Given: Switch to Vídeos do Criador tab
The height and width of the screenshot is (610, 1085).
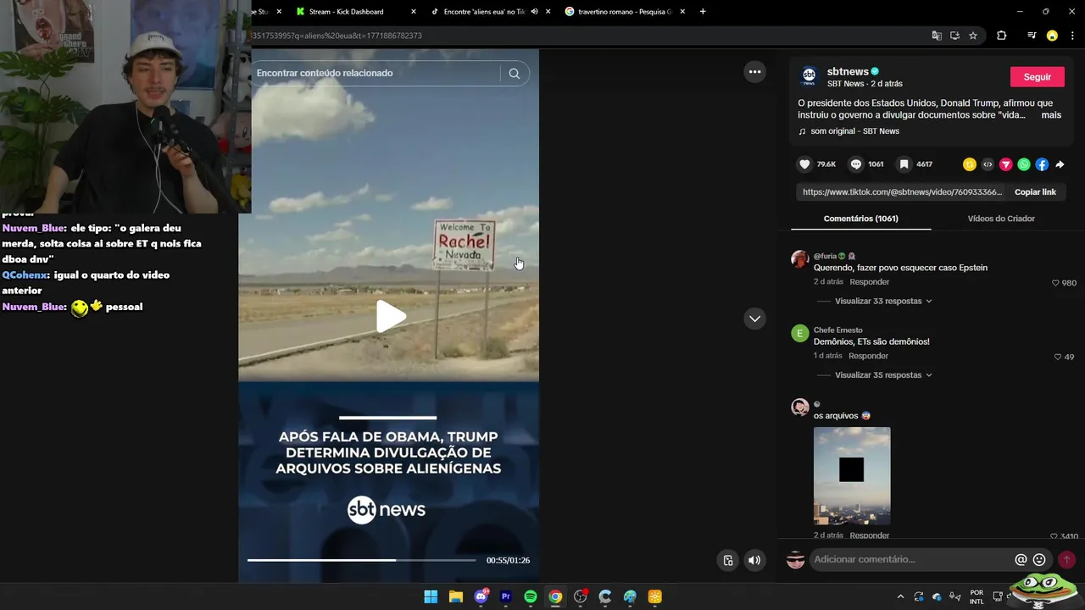Looking at the screenshot, I should click(x=1001, y=219).
